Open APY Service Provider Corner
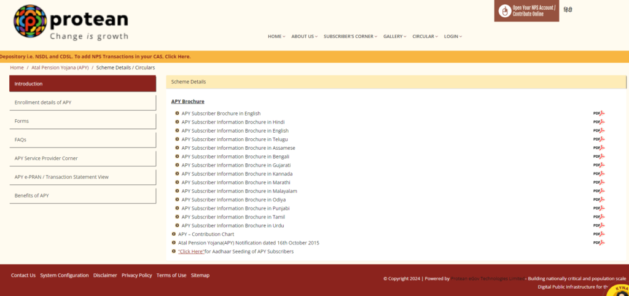The width and height of the screenshot is (629, 296). [x=83, y=158]
